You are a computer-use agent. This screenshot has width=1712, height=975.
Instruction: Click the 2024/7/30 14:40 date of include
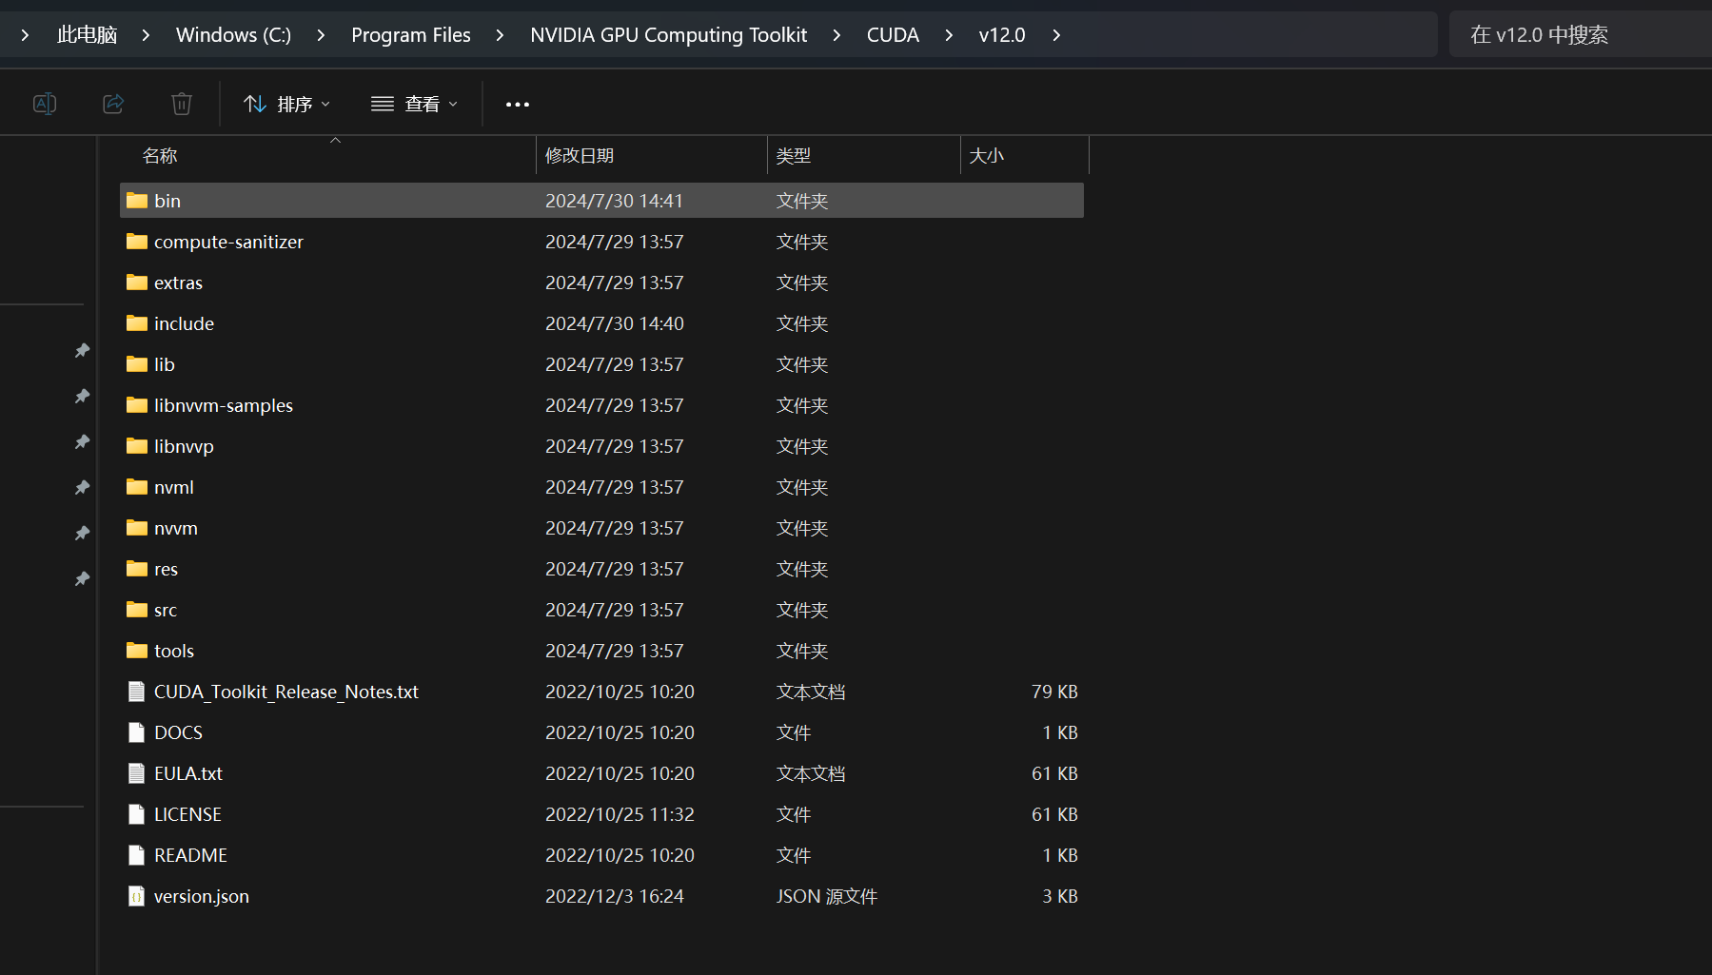(x=615, y=323)
